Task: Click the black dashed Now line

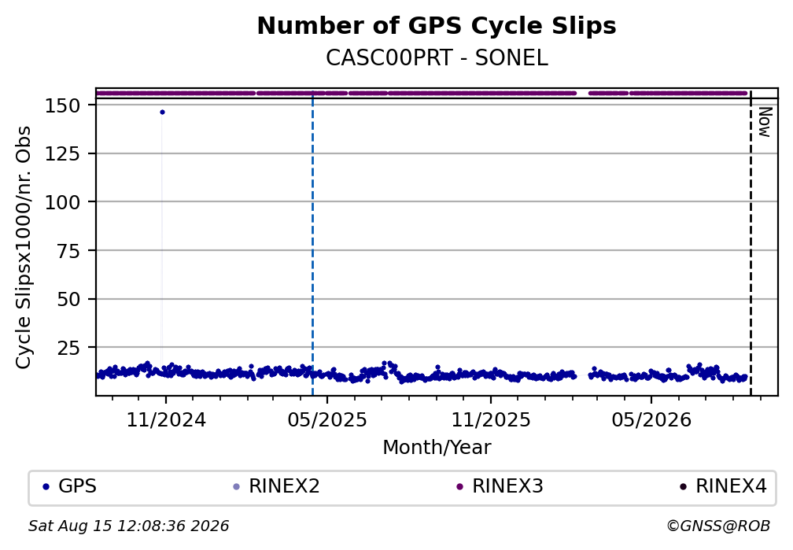Action: tap(751, 243)
